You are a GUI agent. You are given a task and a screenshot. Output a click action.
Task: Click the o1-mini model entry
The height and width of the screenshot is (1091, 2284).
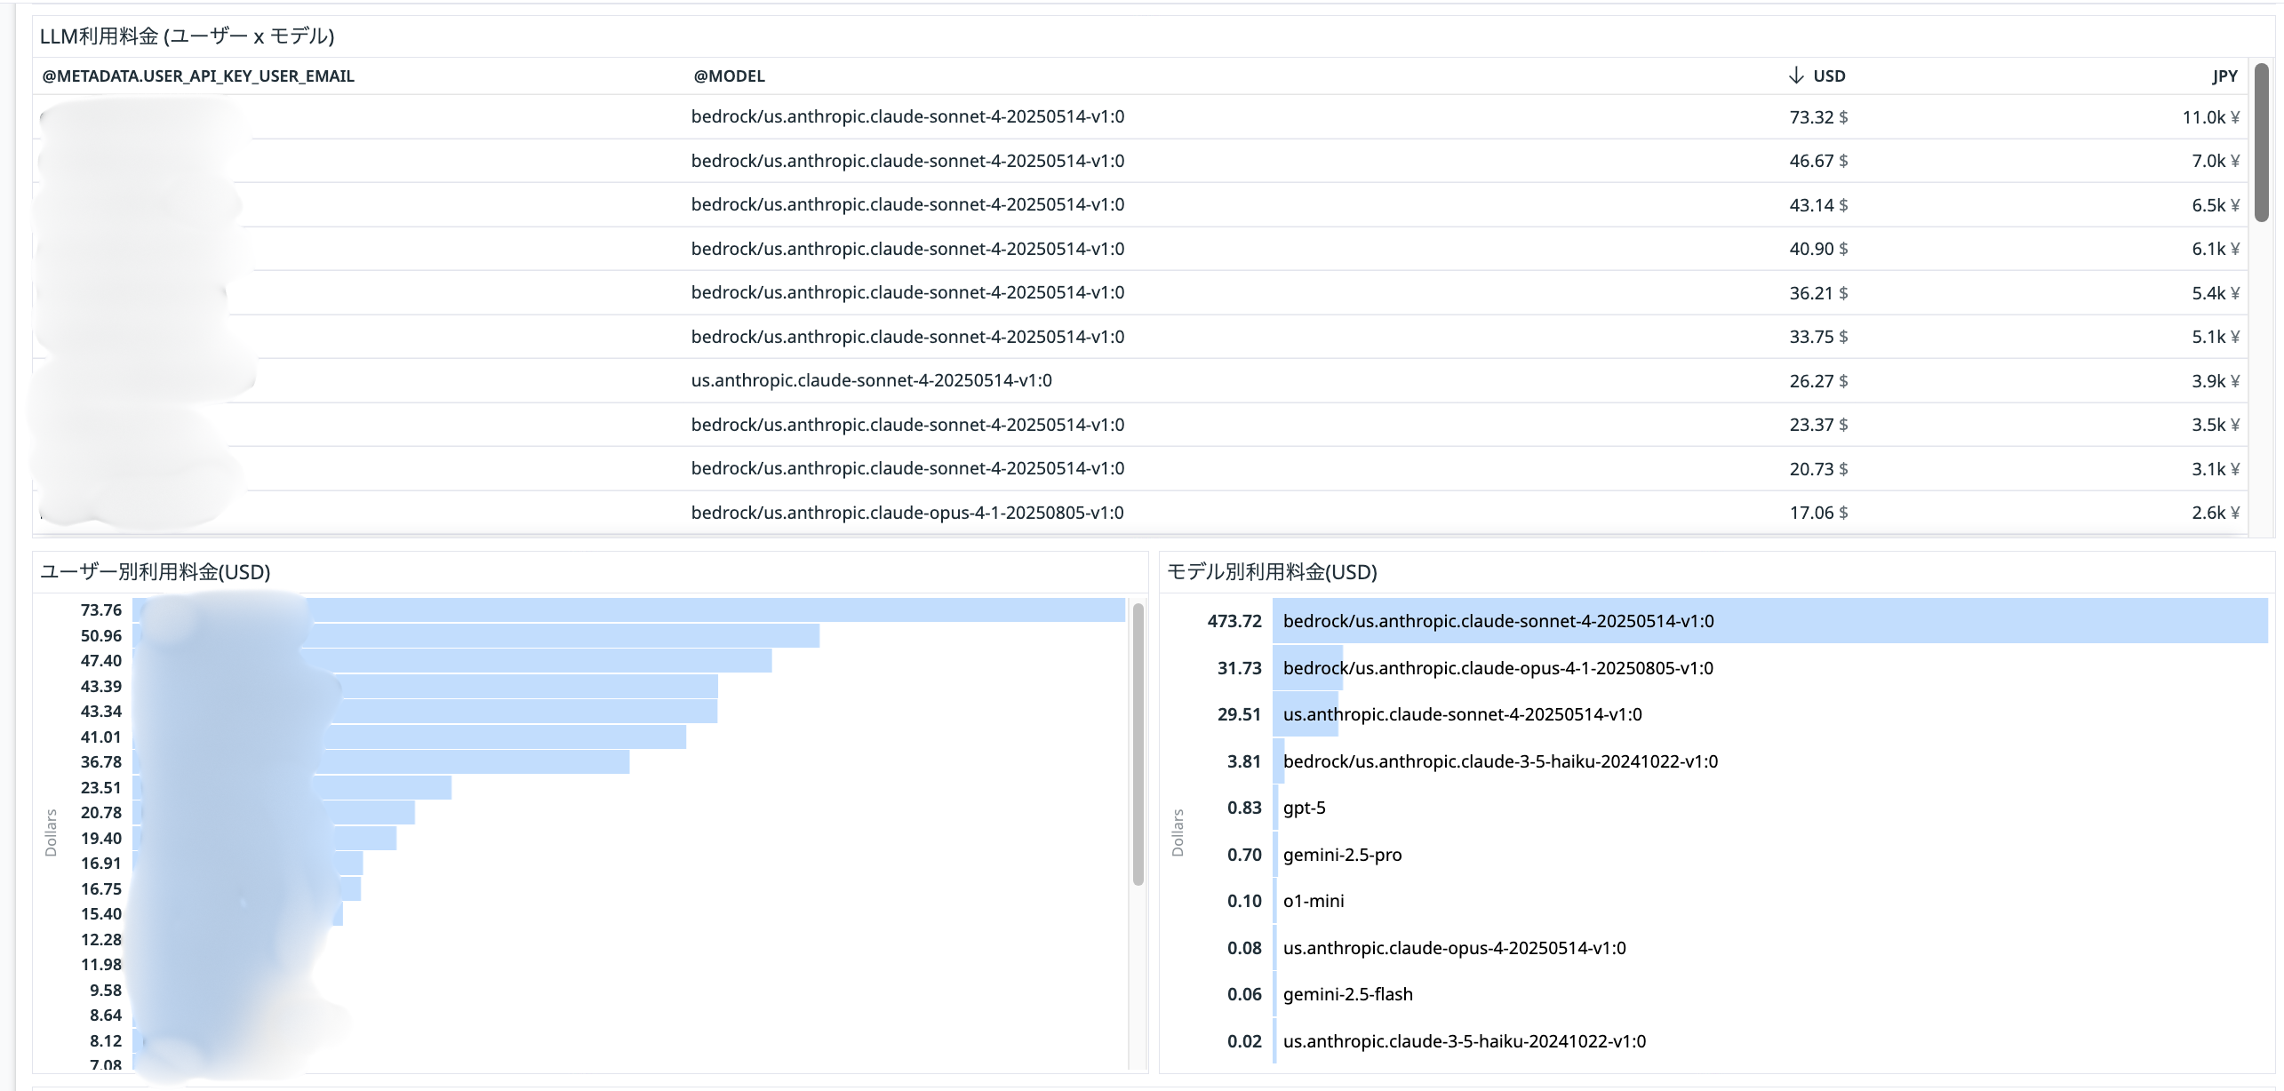pos(1313,901)
